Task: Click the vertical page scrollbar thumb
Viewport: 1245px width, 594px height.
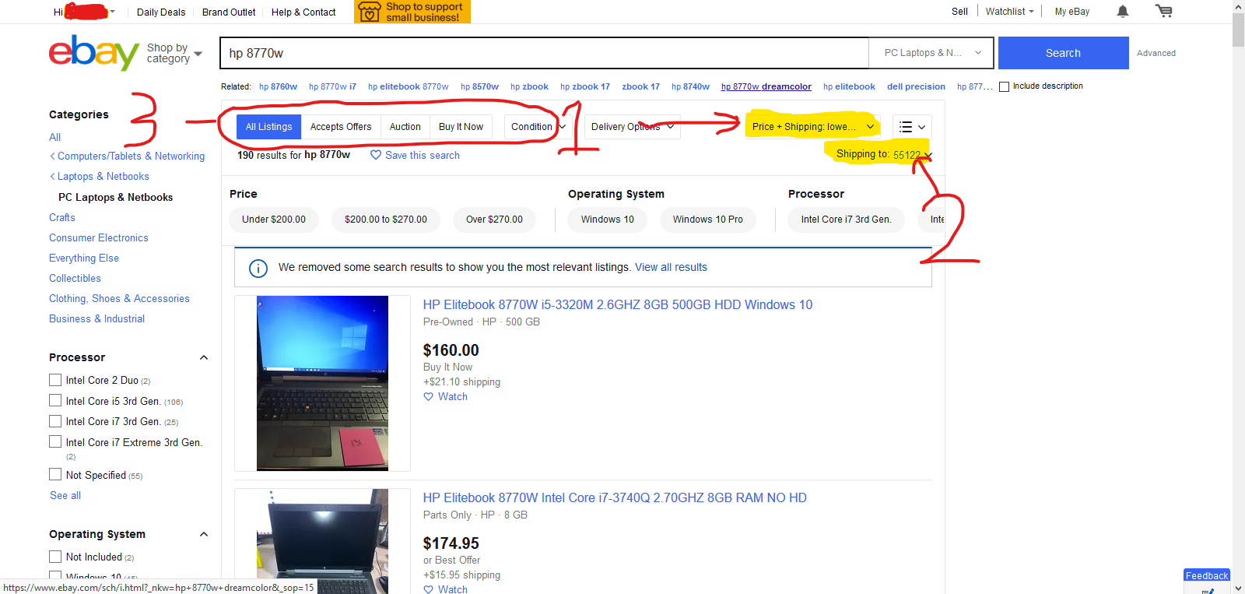Action: point(1238,30)
